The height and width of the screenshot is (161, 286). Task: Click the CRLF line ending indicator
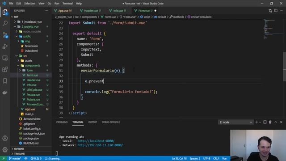point(216,158)
